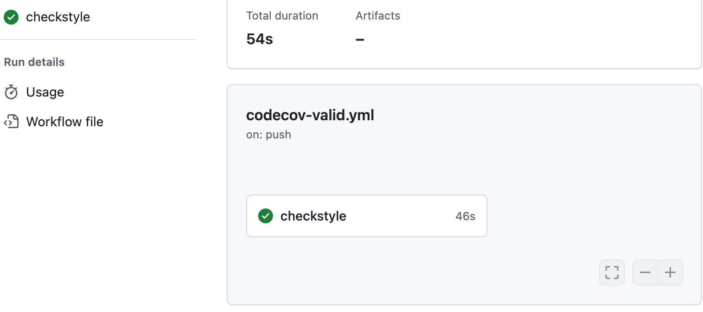Viewport: 703px width, 312px height.
Task: Click the "on: push" trigger text
Action: click(x=269, y=135)
